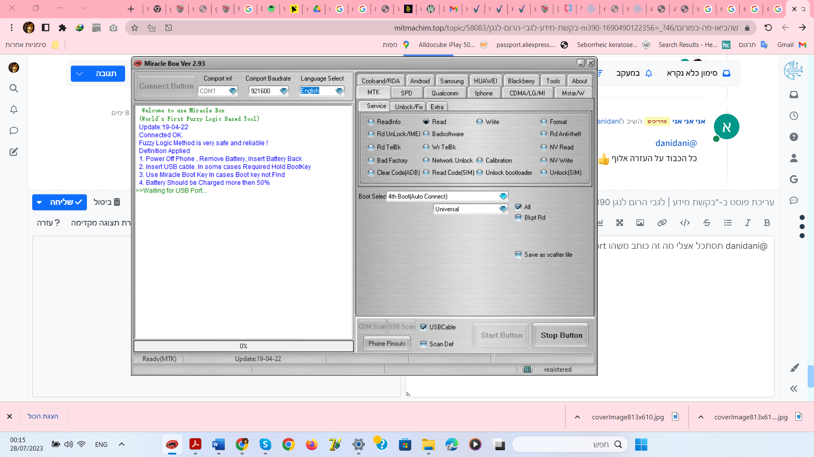Switch to the SPD tab
Image resolution: width=814 pixels, height=457 pixels.
407,93
